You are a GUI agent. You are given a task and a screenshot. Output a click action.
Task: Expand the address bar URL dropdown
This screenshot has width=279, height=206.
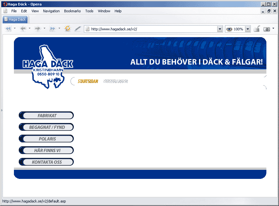point(220,29)
